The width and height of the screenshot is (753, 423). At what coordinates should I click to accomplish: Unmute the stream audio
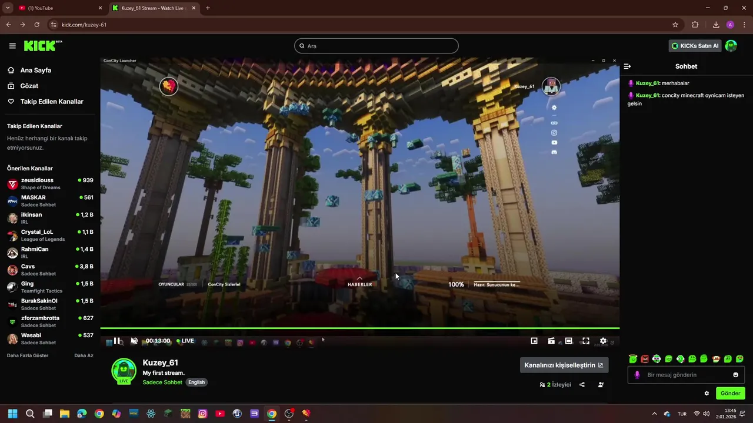tap(134, 341)
